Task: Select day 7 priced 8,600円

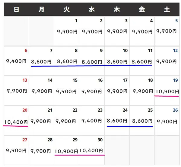Action: [x=41, y=61]
